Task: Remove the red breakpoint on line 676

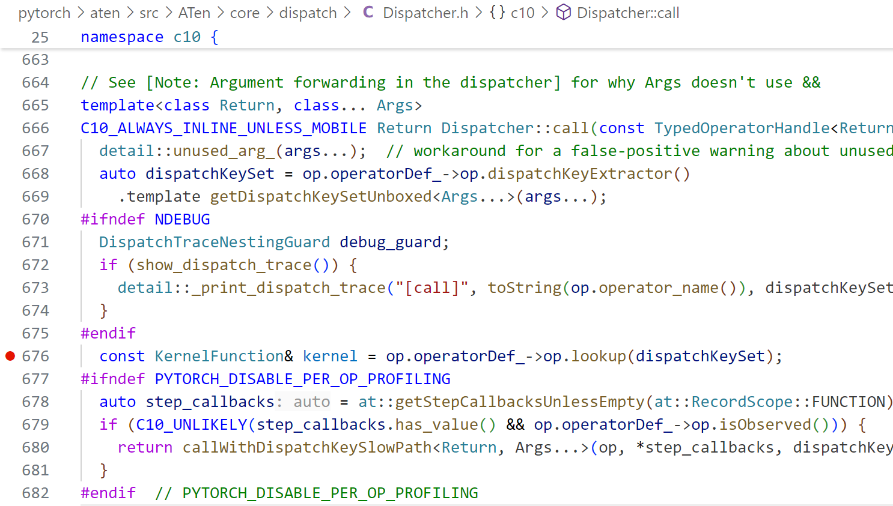Action: click(10, 356)
